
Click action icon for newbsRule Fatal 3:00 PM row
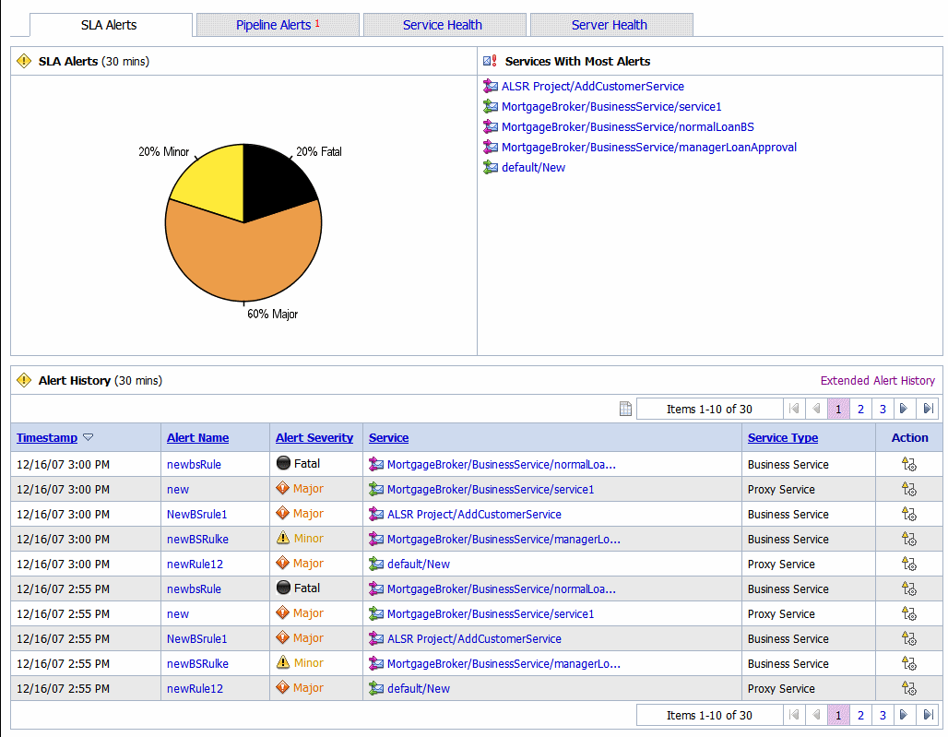[908, 465]
